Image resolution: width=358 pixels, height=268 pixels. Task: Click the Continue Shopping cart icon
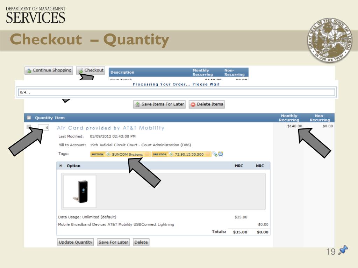pos(29,70)
